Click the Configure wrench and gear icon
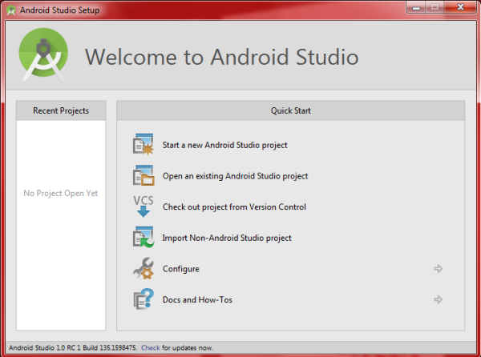 (143, 268)
